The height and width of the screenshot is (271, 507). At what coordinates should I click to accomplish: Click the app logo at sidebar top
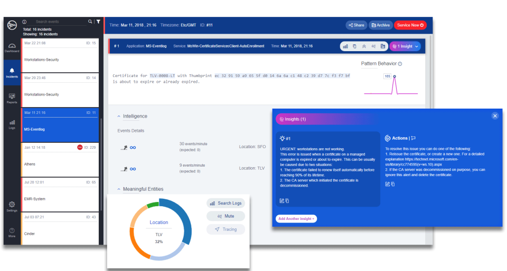(x=12, y=25)
